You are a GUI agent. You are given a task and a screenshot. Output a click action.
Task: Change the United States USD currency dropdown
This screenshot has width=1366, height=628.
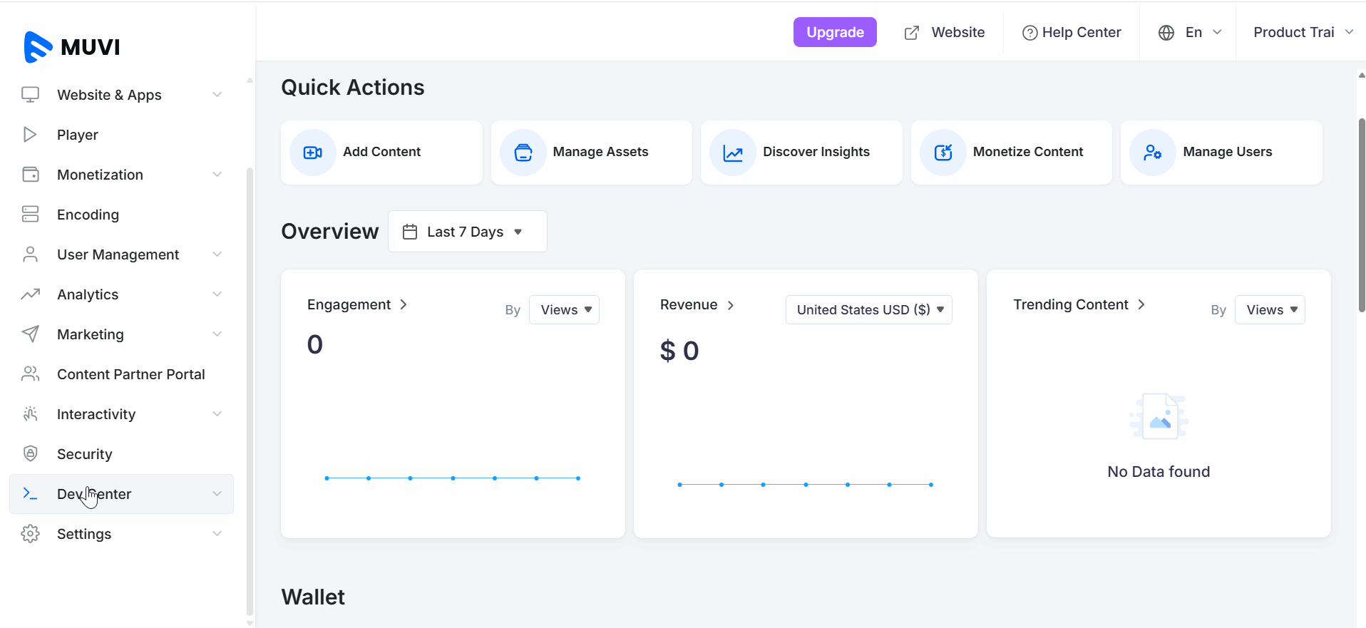pyautogui.click(x=868, y=310)
